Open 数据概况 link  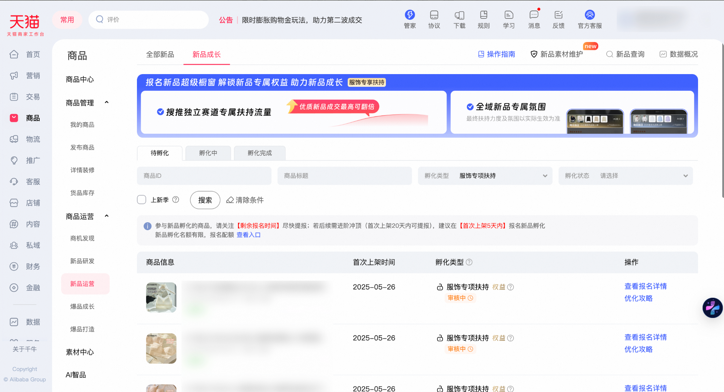[679, 54]
